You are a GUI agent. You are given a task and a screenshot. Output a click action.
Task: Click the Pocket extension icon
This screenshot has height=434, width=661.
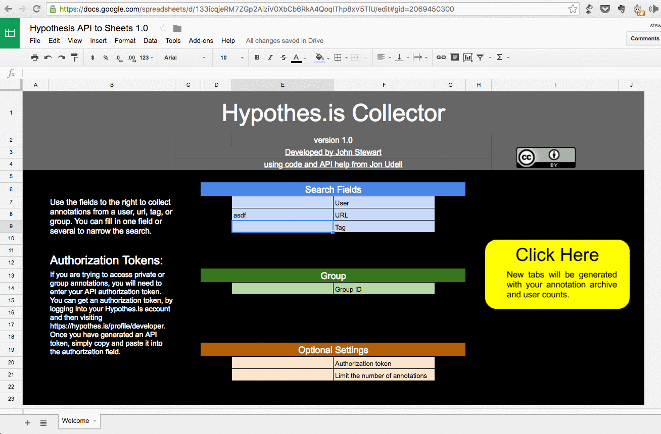[604, 9]
